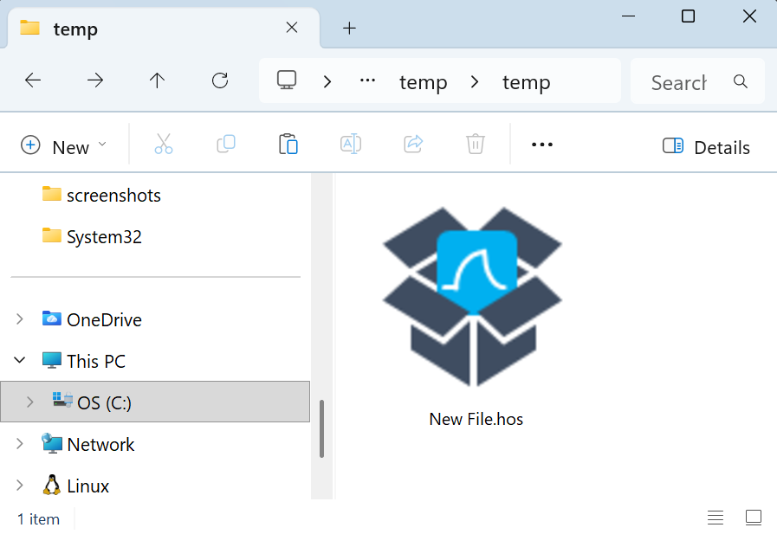Select Linux in navigation pane
The height and width of the screenshot is (534, 777).
tap(76, 486)
